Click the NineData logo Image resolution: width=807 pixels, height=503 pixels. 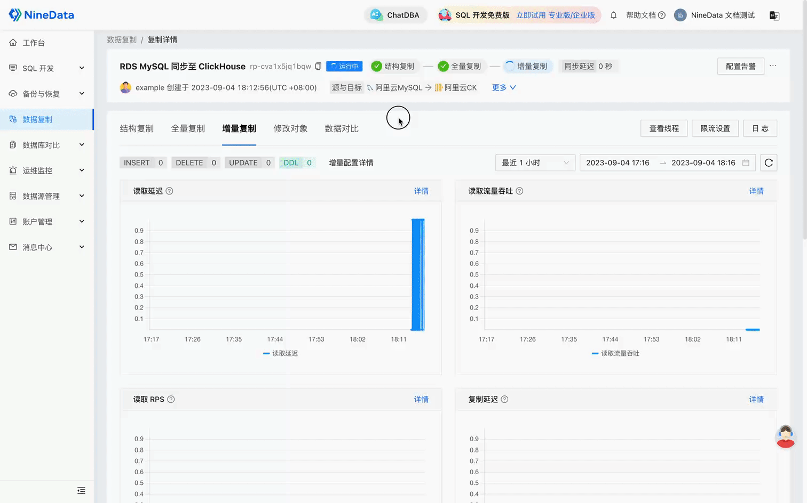point(41,14)
